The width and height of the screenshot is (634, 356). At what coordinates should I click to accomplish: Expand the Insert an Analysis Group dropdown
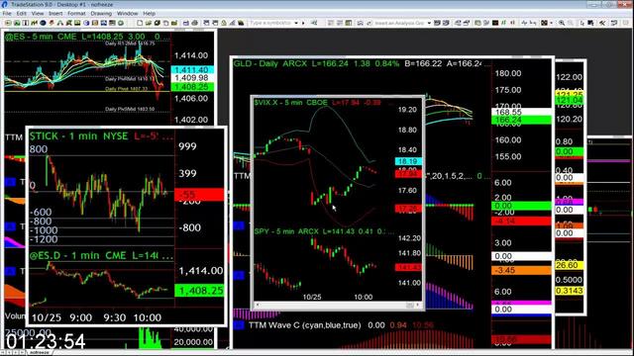[429, 23]
